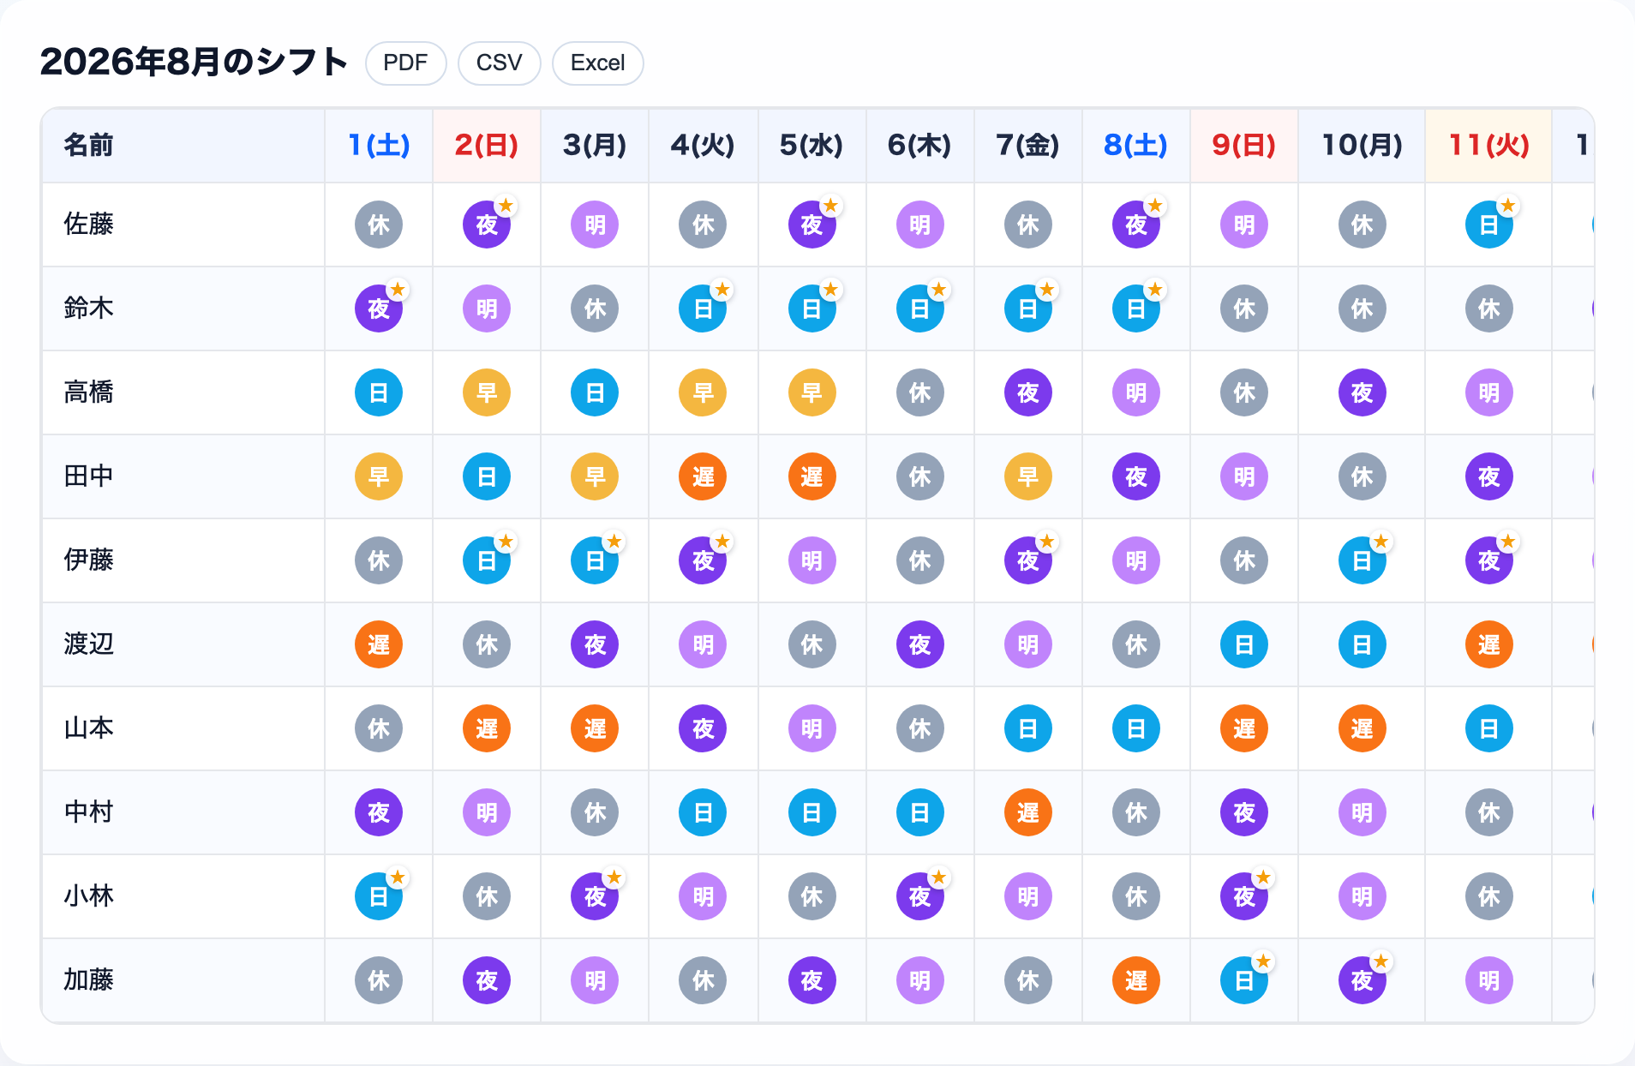
Task: Select the 伊藤 name cell
Action: pos(183,560)
